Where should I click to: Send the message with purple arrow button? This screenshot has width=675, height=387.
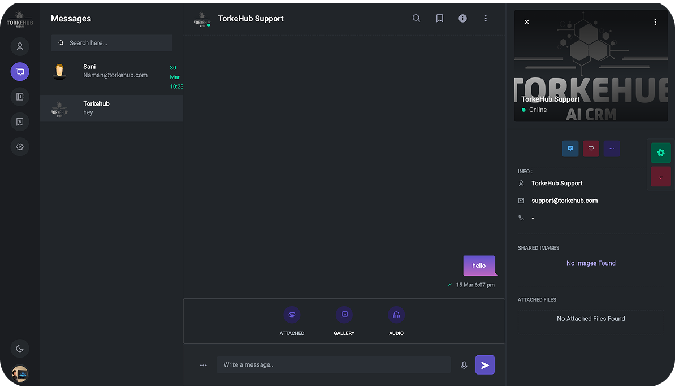pyautogui.click(x=485, y=365)
